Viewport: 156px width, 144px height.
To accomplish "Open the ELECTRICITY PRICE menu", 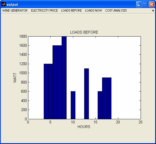I will [x=45, y=10].
